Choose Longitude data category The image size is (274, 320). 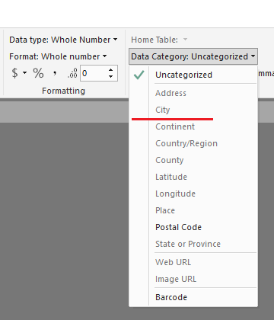tap(193, 194)
